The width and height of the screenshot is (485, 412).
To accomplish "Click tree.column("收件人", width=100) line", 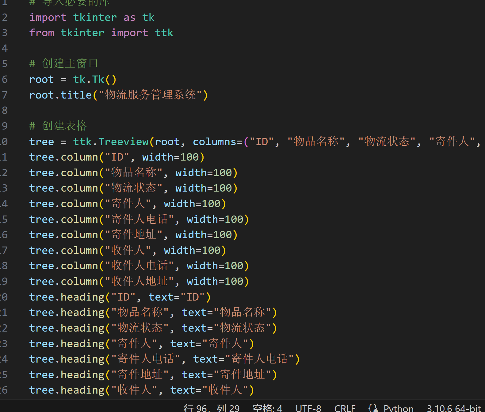I will click(128, 250).
